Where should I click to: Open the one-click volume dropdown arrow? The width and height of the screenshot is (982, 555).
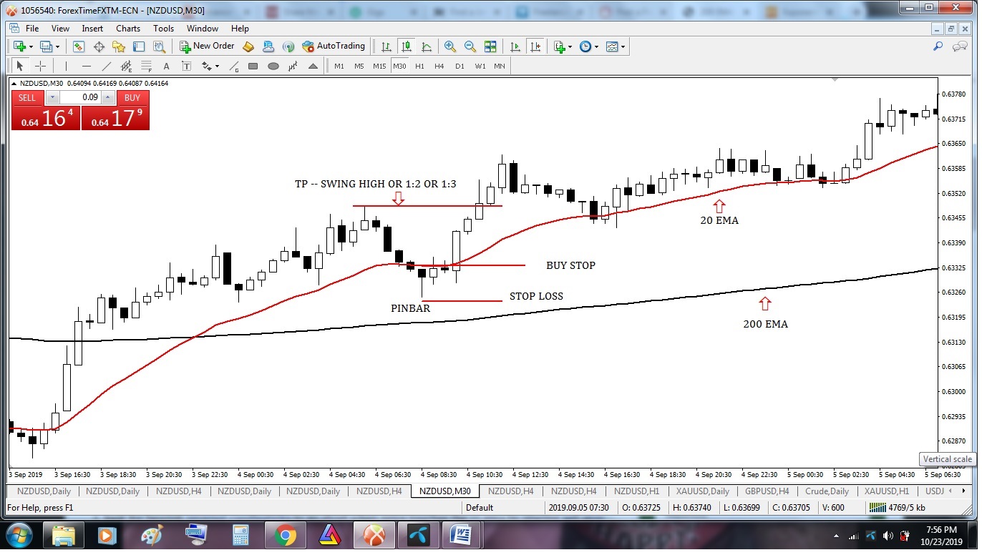(52, 97)
